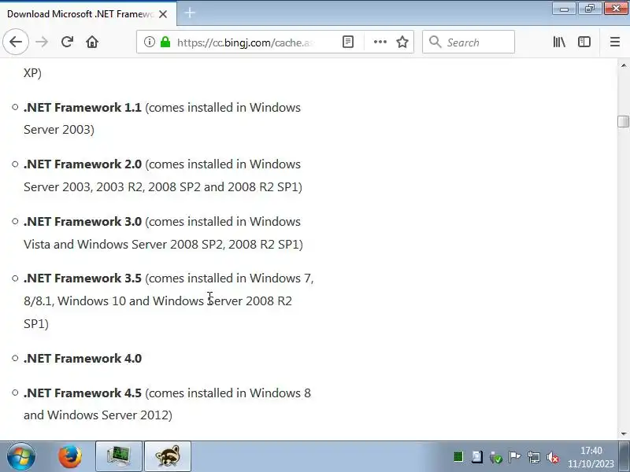
Task: Click the line starting 'Vista and Windows Server 2008'
Action: [163, 245]
